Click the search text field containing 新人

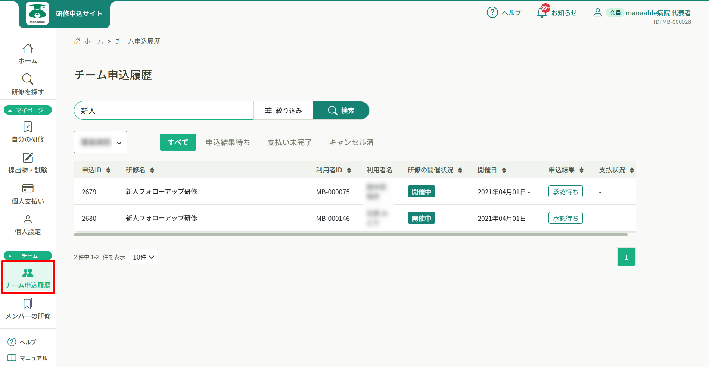coord(164,110)
